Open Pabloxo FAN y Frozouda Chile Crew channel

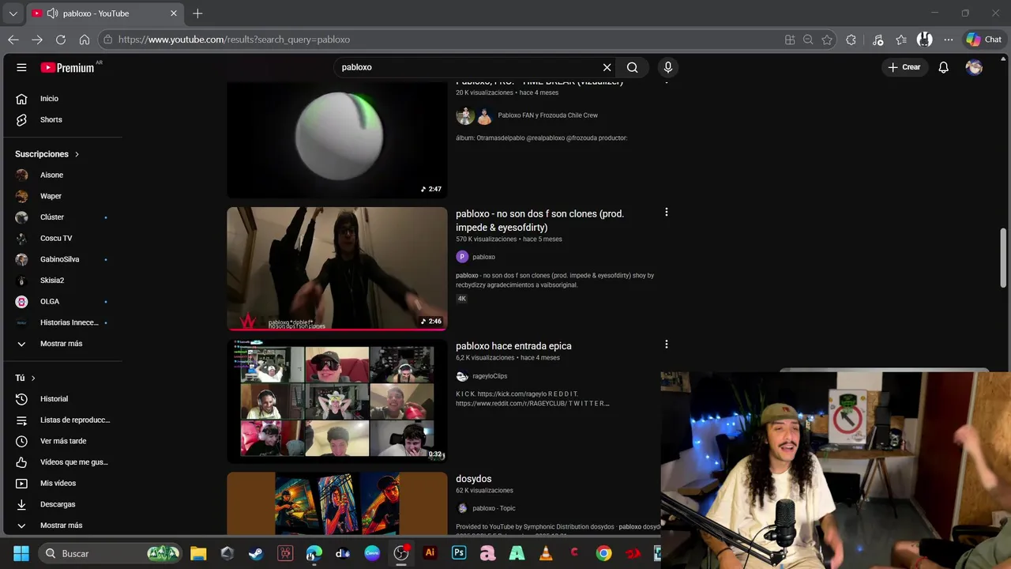click(x=547, y=115)
